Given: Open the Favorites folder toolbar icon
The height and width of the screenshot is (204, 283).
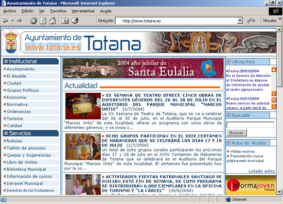Looking at the screenshot, I should 65,21.
